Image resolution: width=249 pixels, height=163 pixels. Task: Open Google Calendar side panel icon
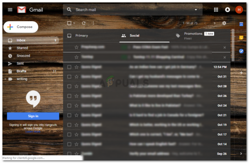241,24
